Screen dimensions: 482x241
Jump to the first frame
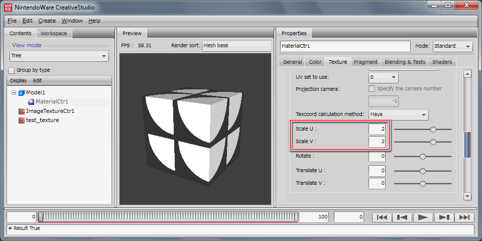pyautogui.click(x=382, y=217)
